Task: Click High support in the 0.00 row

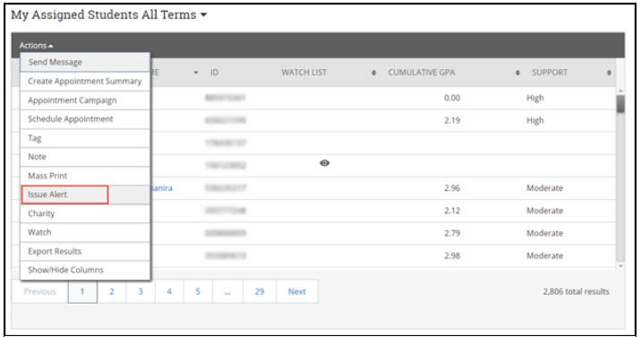Action: click(x=535, y=98)
